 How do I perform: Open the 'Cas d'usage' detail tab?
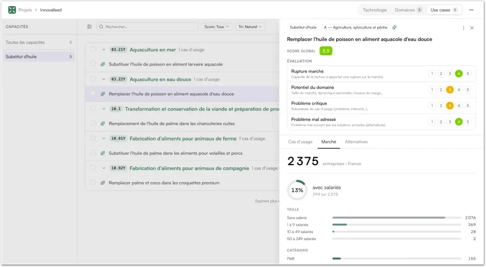point(300,142)
